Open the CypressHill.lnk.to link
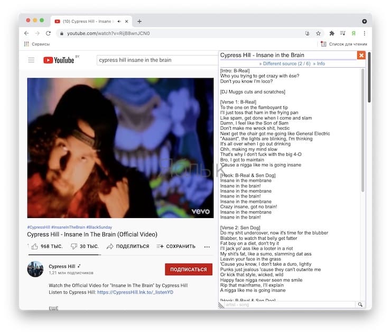391x335 pixels. coord(135,292)
